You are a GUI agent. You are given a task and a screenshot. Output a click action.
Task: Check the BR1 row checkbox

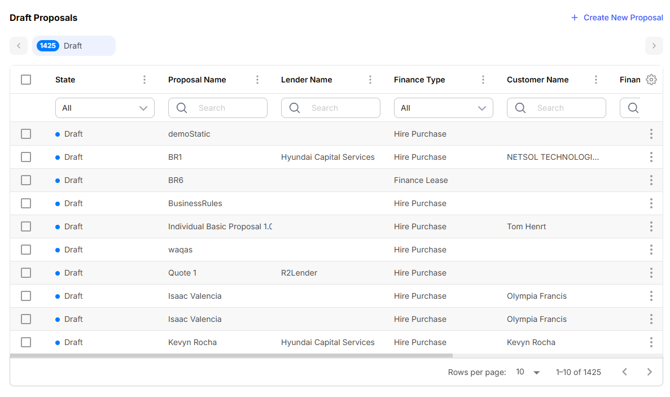click(26, 157)
